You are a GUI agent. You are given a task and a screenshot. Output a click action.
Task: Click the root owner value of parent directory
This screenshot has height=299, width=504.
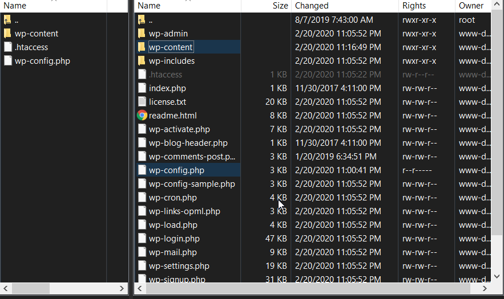point(467,20)
